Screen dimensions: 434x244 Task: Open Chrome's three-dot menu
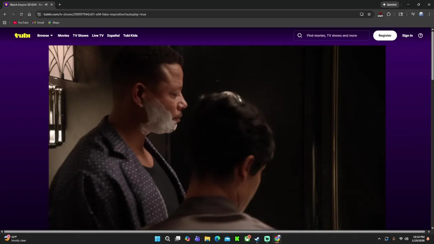(429, 14)
